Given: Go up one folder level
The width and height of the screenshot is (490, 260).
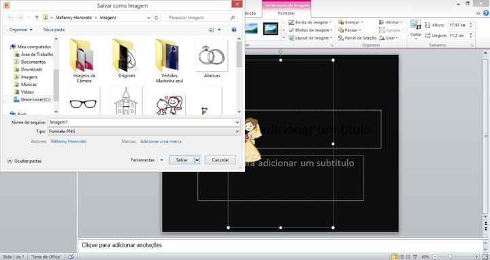Looking at the screenshot, I should click(37, 18).
